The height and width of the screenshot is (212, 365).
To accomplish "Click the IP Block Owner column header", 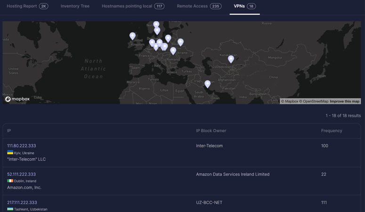I will [211, 131].
